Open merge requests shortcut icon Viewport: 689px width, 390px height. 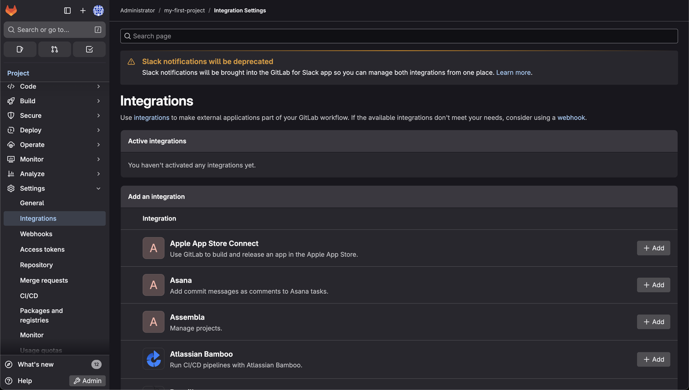[54, 49]
